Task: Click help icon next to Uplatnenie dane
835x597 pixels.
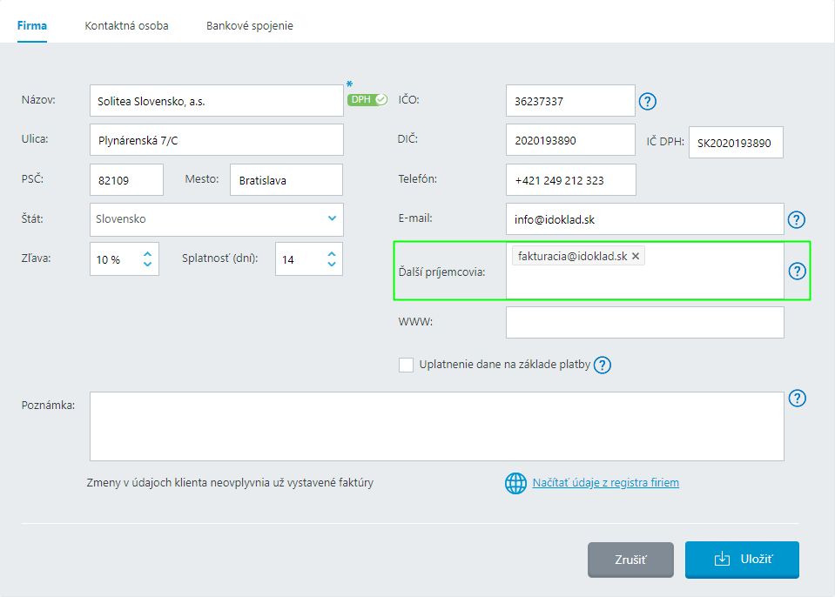Action: (x=603, y=365)
